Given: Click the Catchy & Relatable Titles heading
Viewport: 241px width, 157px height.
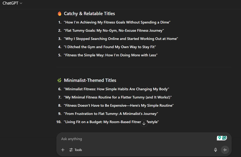Looking at the screenshot, I should pyautogui.click(x=89, y=14).
